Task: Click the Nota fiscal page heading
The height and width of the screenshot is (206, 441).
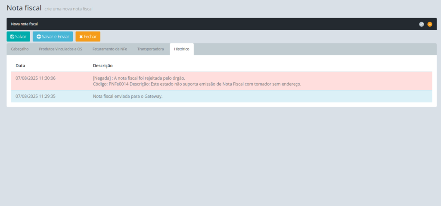Action: (24, 8)
